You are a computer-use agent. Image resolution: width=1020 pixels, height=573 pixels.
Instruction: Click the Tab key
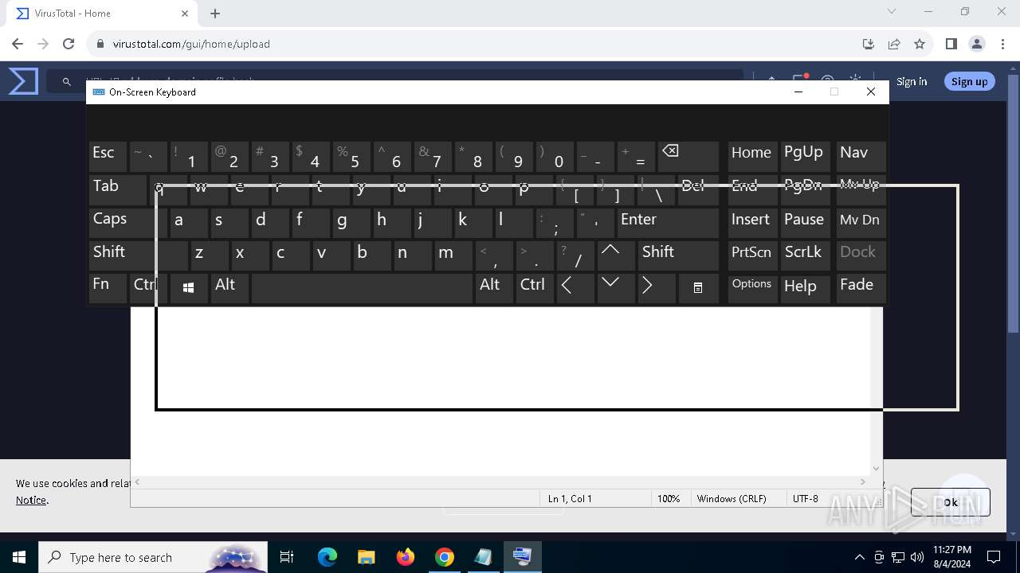(x=117, y=189)
